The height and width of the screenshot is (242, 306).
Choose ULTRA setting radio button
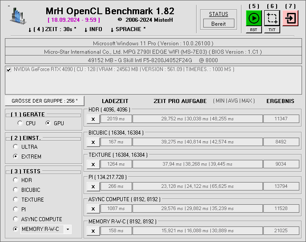point(16,147)
